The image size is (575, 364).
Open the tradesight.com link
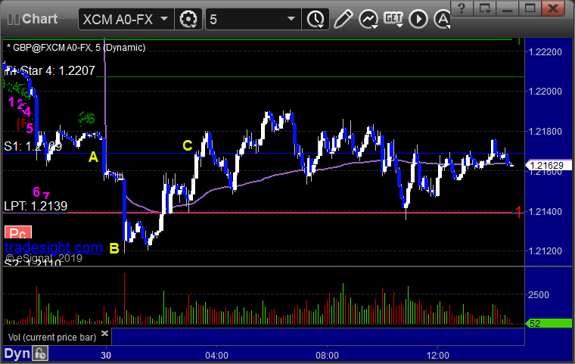pos(54,247)
